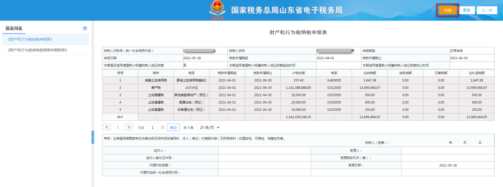
Task: Go to the previous page with the left arrow
Action: pyautogui.click(x=107, y=127)
